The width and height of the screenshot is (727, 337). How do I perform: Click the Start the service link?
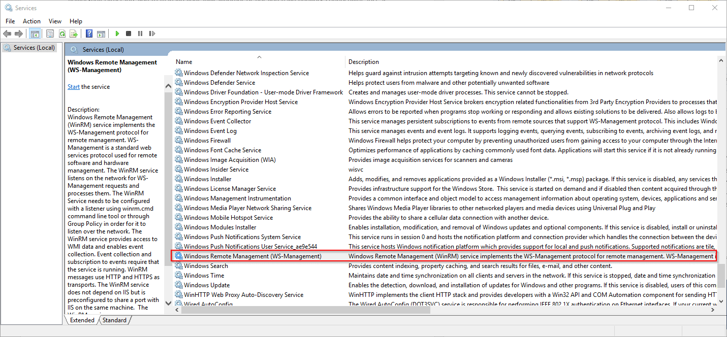pos(74,87)
